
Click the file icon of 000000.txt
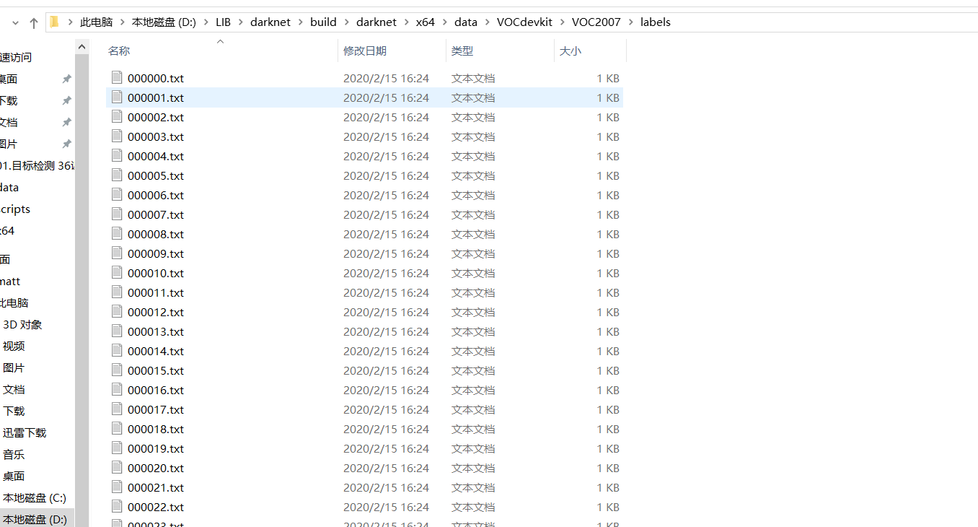pyautogui.click(x=117, y=77)
